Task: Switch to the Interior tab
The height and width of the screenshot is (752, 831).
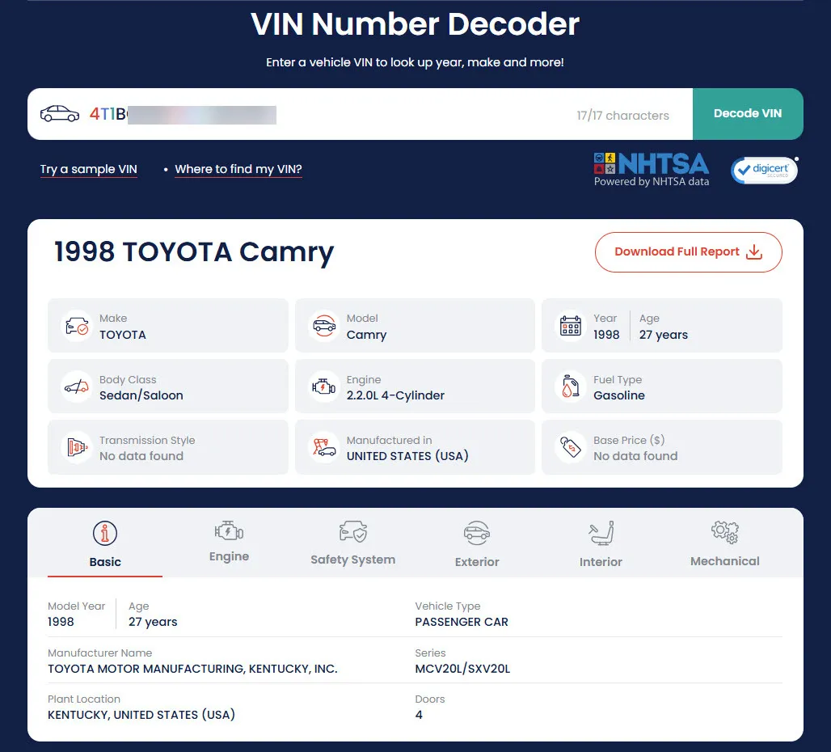Action: click(x=601, y=543)
